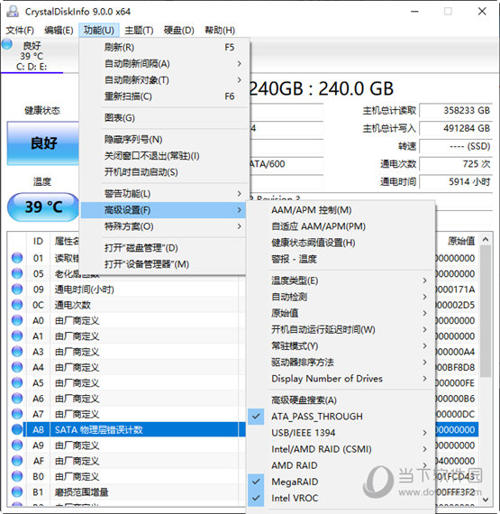
Task: Click status orb for attribute A7 row
Action: coord(17,414)
